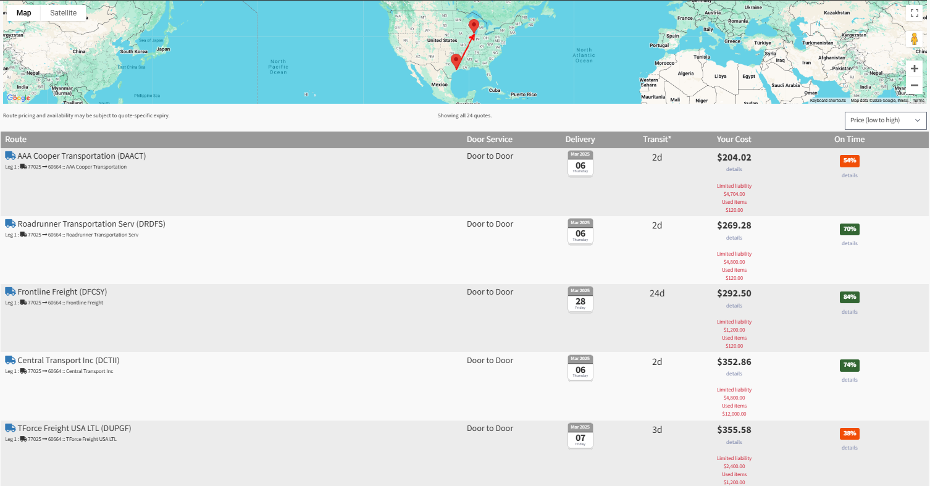The height and width of the screenshot is (486, 930).
Task: Open cost details for $269.28 quote
Action: [x=734, y=238]
